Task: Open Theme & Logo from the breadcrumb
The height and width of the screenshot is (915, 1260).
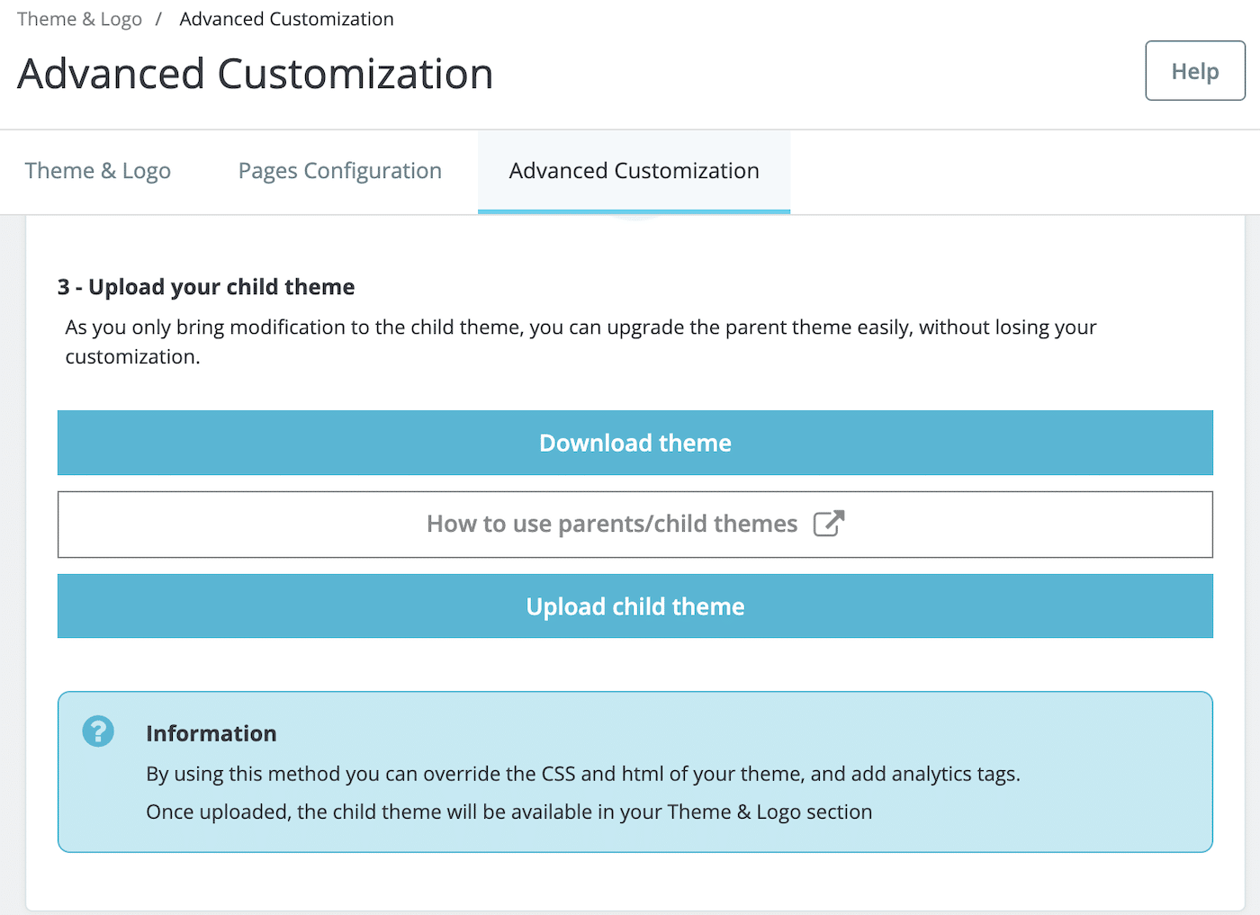Action: [78, 18]
